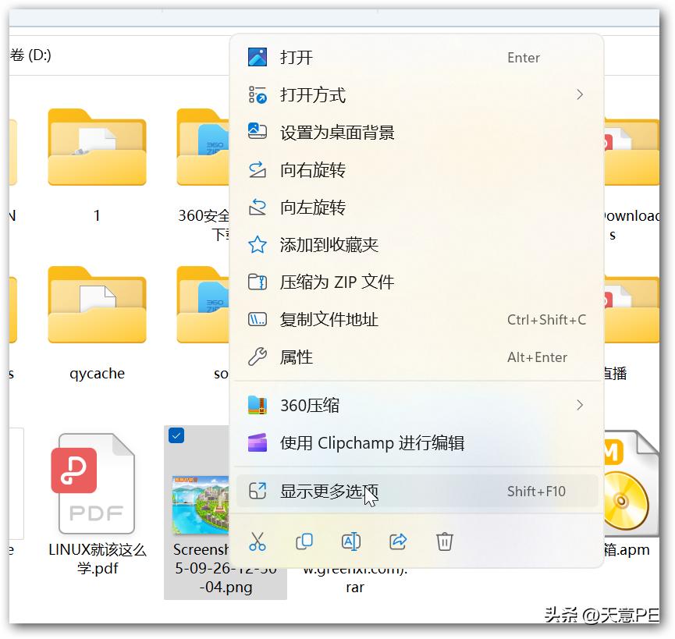Select 向右旋转 to rotate right
Image resolution: width=675 pixels, height=639 pixels.
click(x=417, y=170)
